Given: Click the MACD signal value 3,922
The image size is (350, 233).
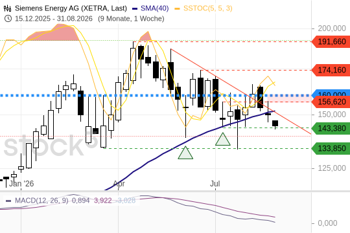Looking at the screenshot, I should point(102,201).
